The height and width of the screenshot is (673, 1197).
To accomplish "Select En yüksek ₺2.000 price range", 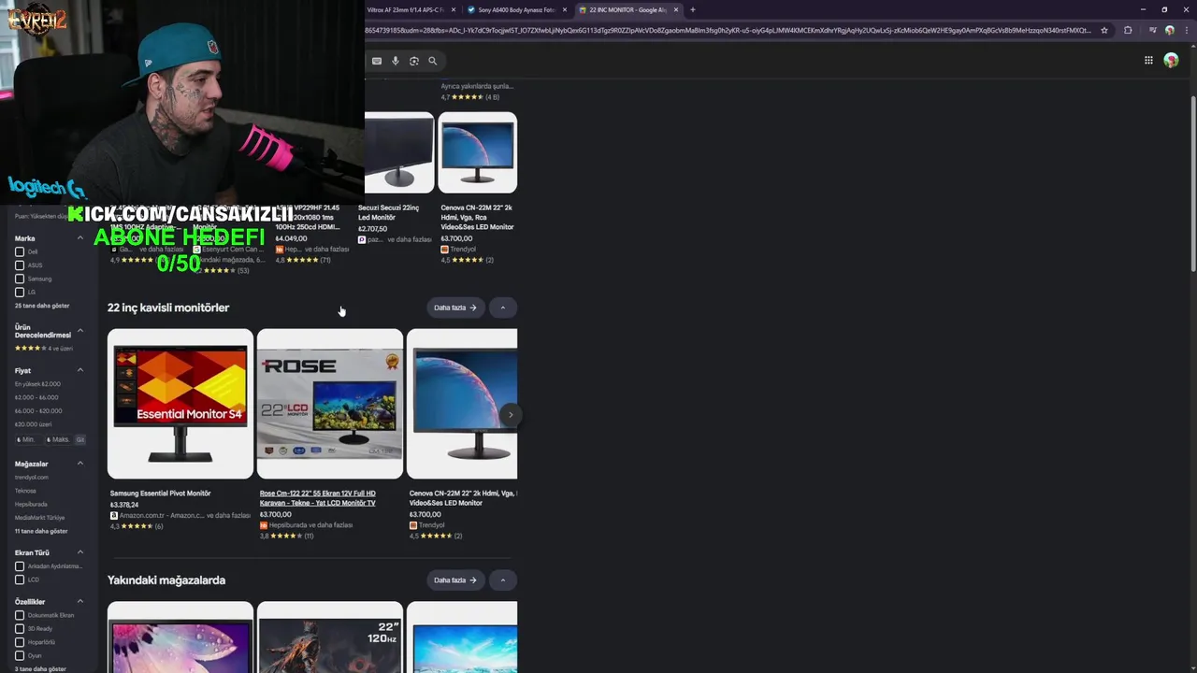I will pos(37,384).
